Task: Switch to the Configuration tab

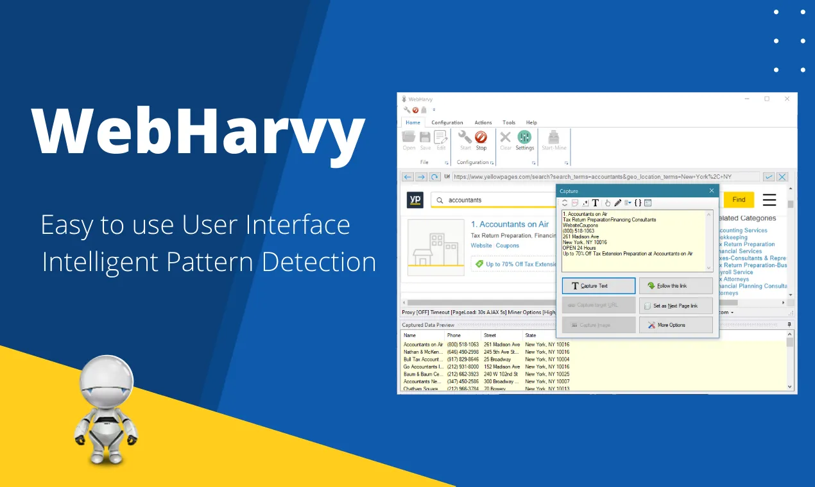Action: (447, 122)
